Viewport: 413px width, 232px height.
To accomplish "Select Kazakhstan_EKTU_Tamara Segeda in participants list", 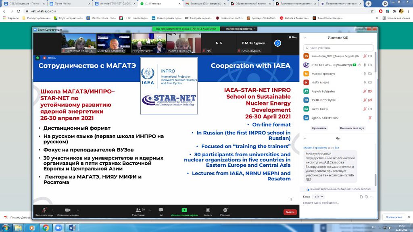I will pos(338,56).
